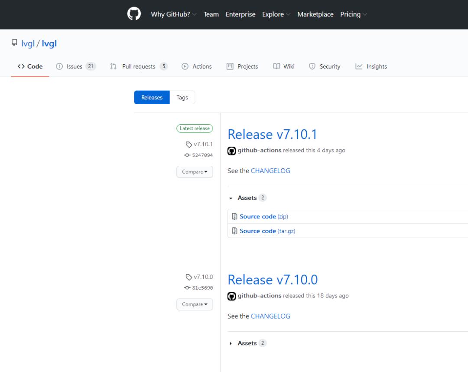Open the Release v7.10.1 title link
Image resolution: width=468 pixels, height=372 pixels.
[x=272, y=134]
